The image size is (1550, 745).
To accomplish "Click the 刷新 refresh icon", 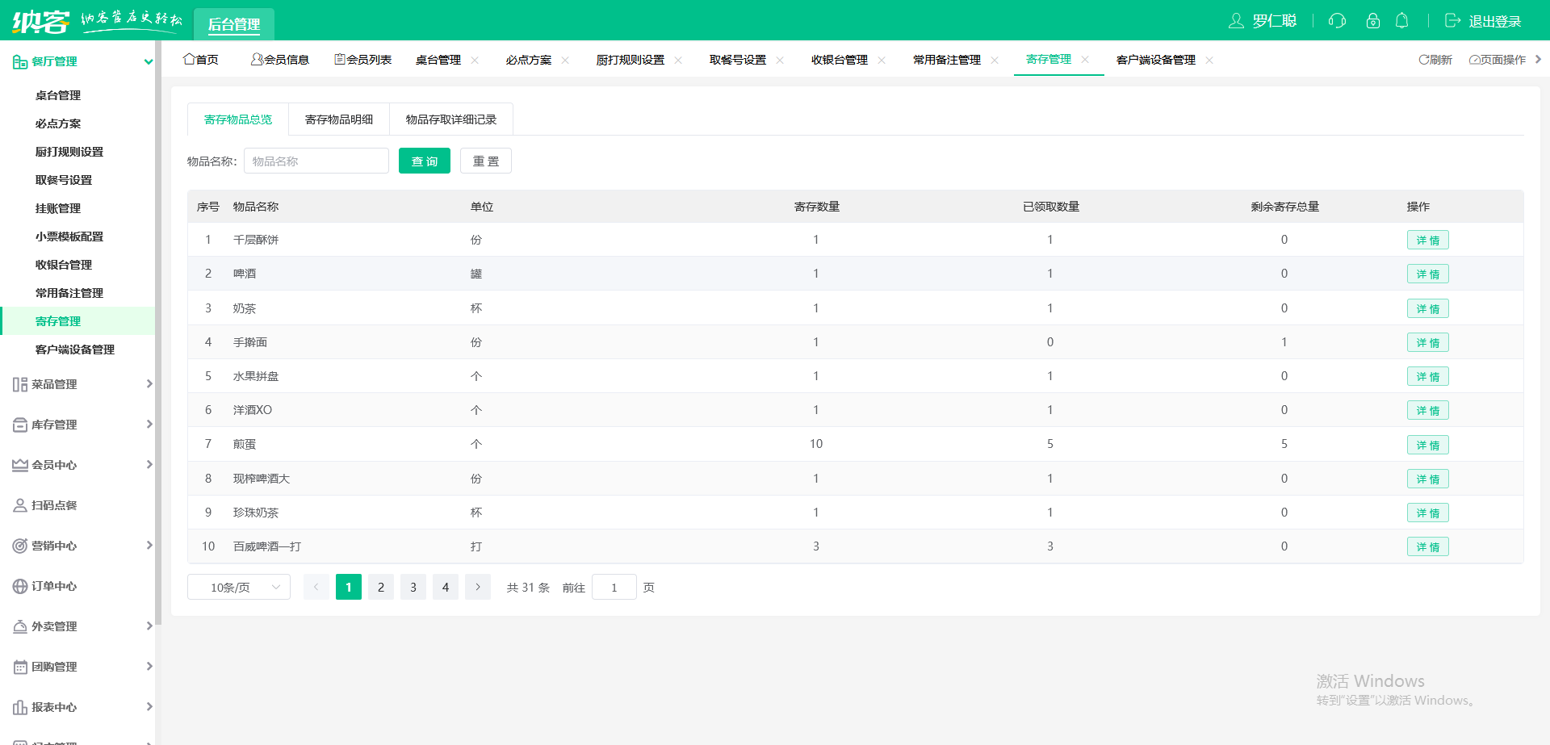I will (x=1424, y=60).
